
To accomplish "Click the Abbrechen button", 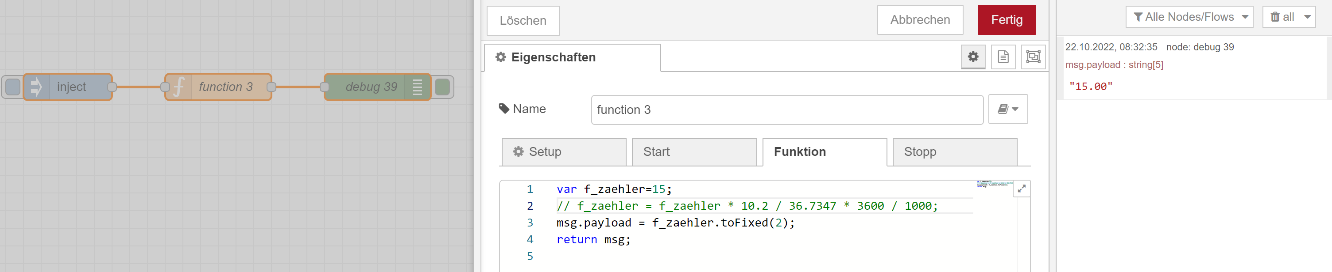I will point(919,20).
